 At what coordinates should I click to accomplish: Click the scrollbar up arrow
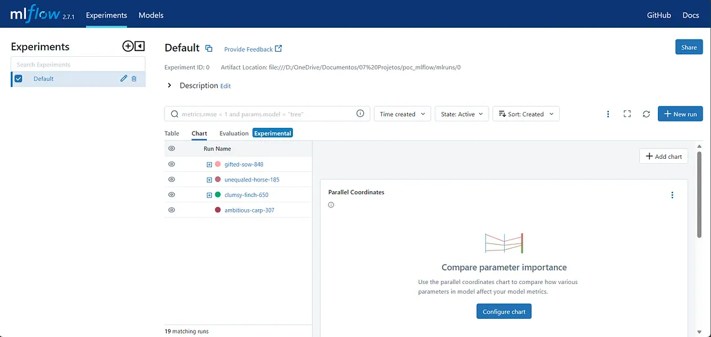coord(699,146)
